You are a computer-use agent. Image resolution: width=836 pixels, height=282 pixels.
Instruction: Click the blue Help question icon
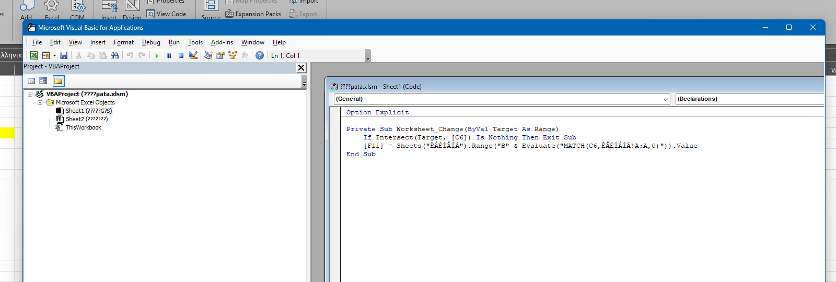pyautogui.click(x=260, y=55)
